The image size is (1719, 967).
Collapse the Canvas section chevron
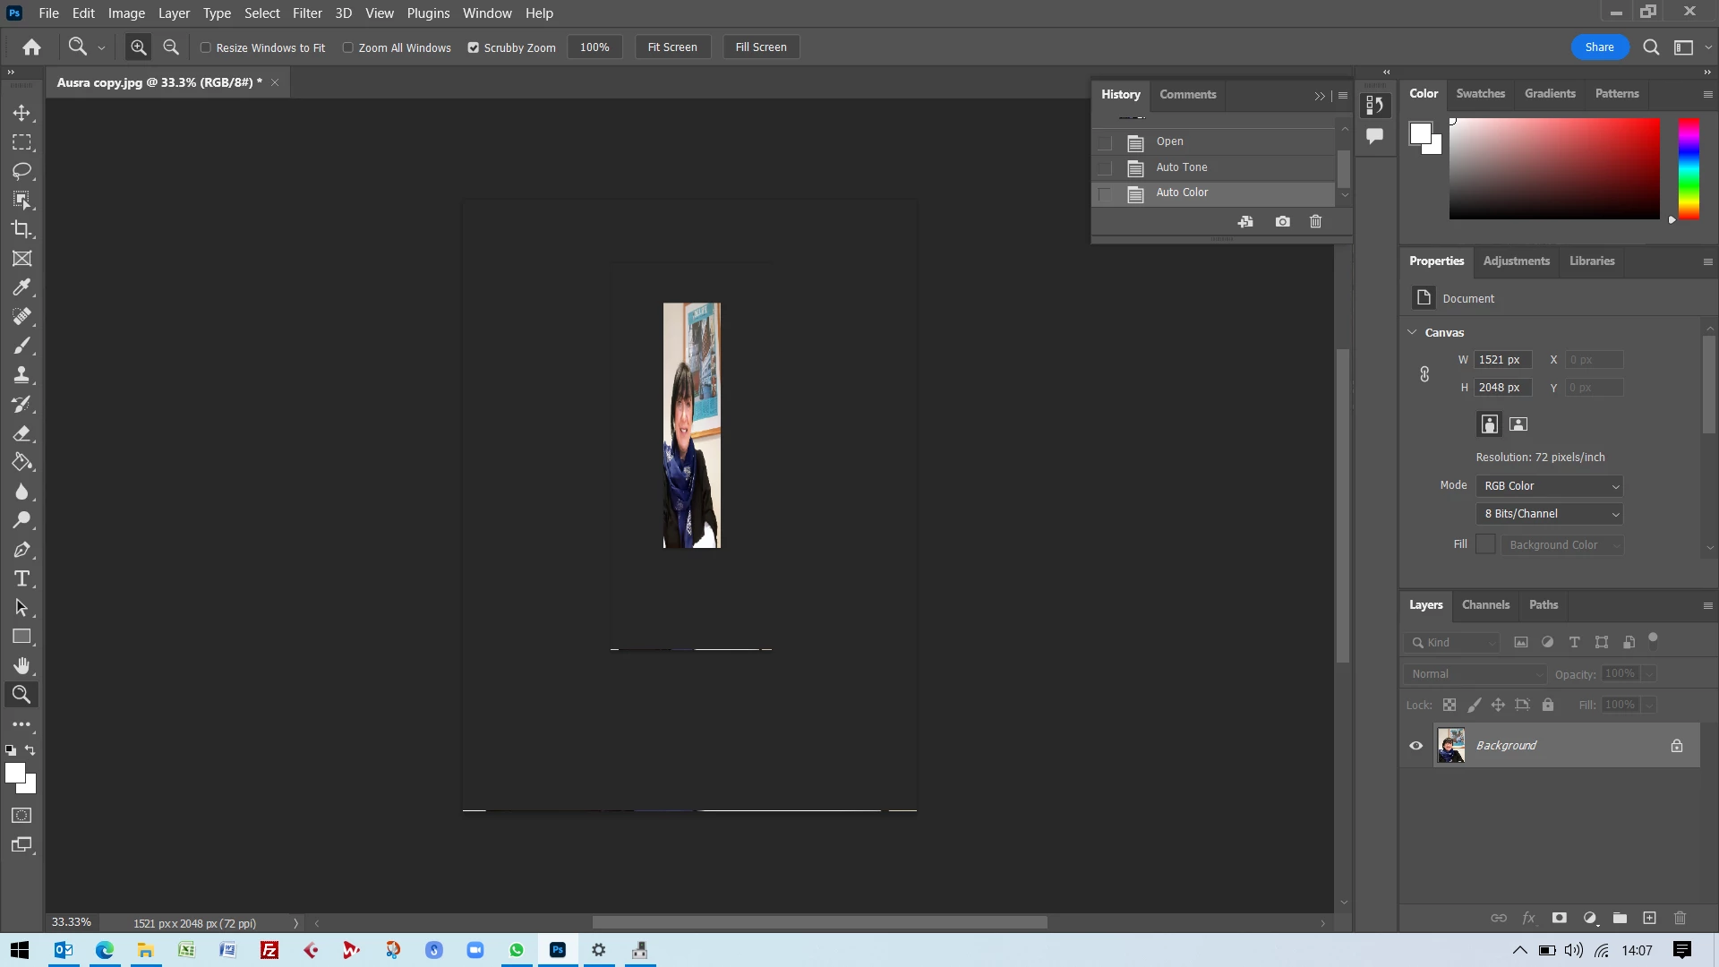[1412, 332]
